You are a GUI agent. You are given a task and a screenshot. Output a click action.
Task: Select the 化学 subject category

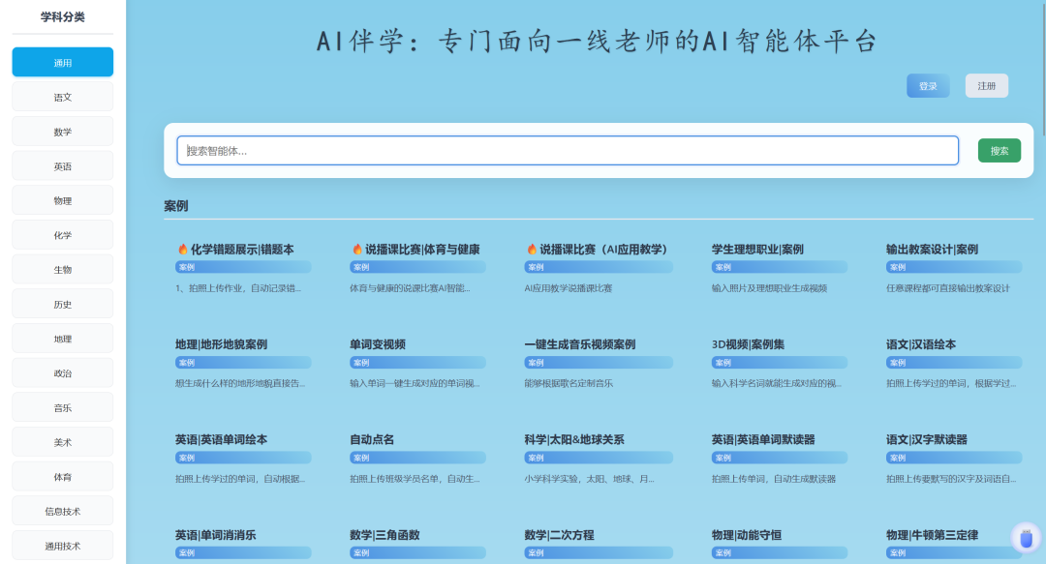[63, 235]
